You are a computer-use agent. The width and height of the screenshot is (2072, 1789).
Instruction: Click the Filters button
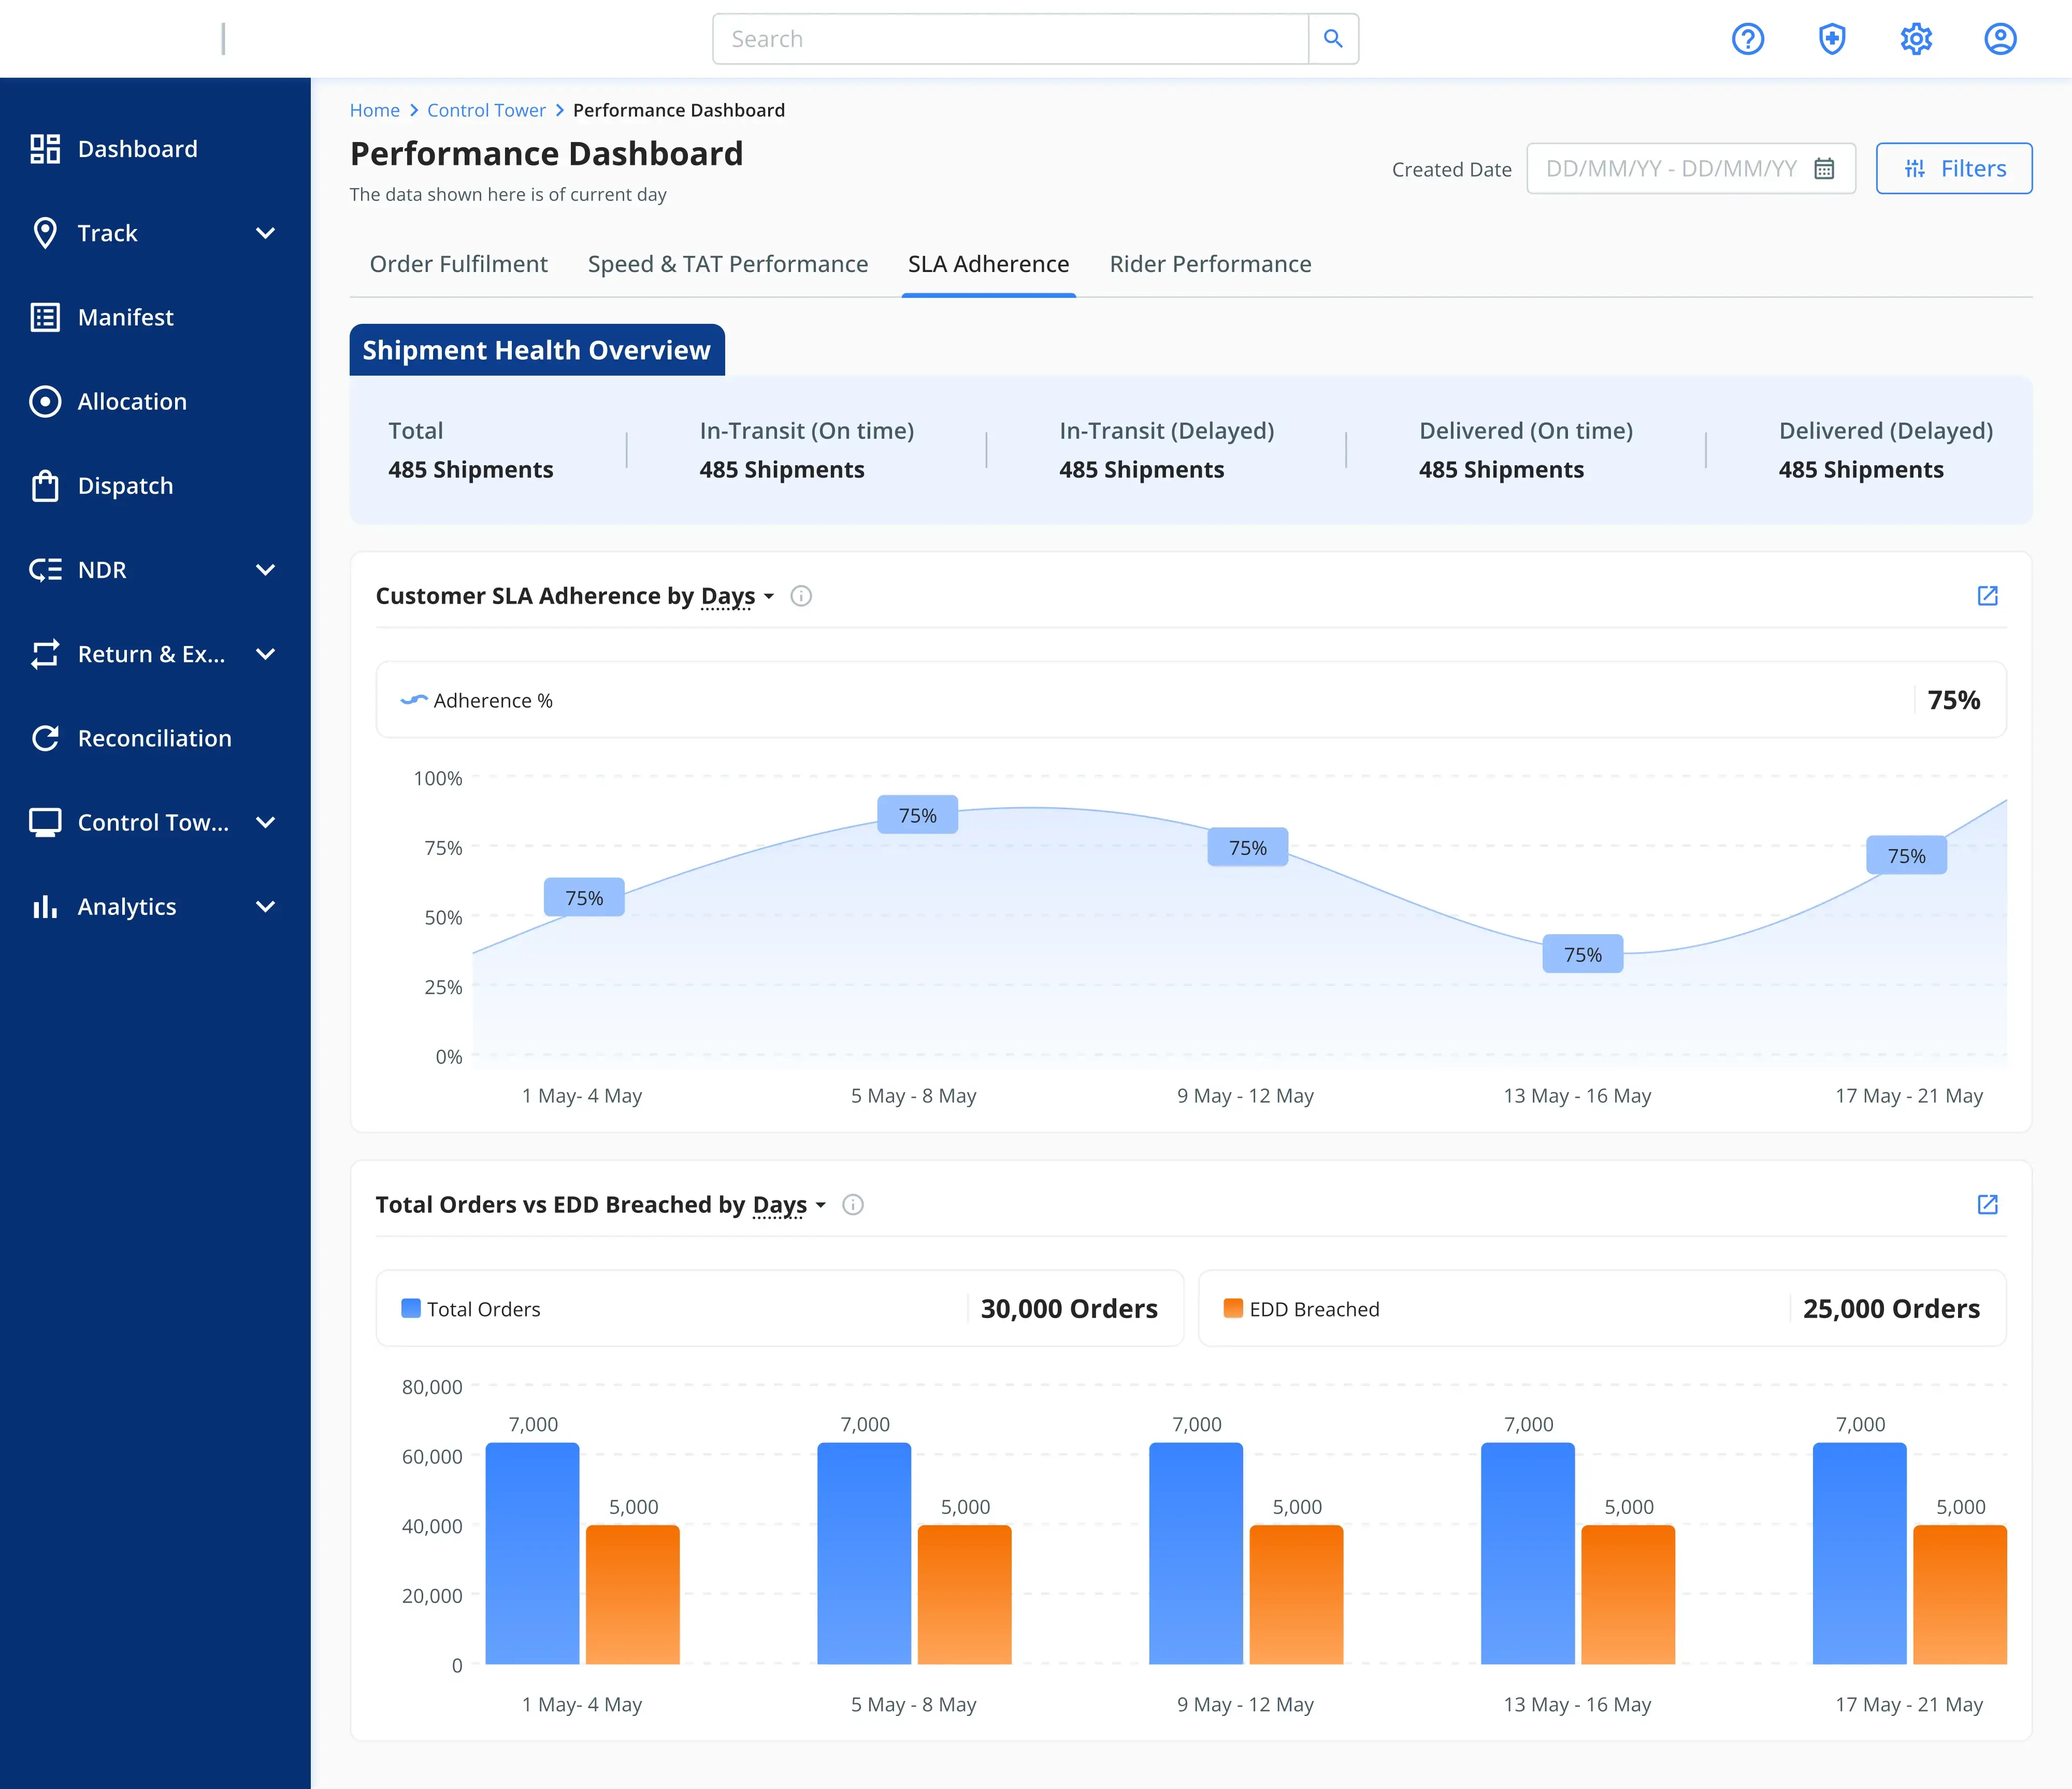coord(1953,168)
